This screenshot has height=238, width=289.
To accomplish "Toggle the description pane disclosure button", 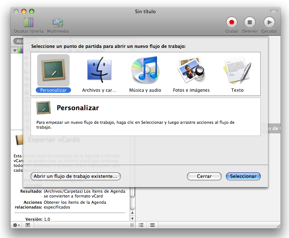I will [x=28, y=225].
